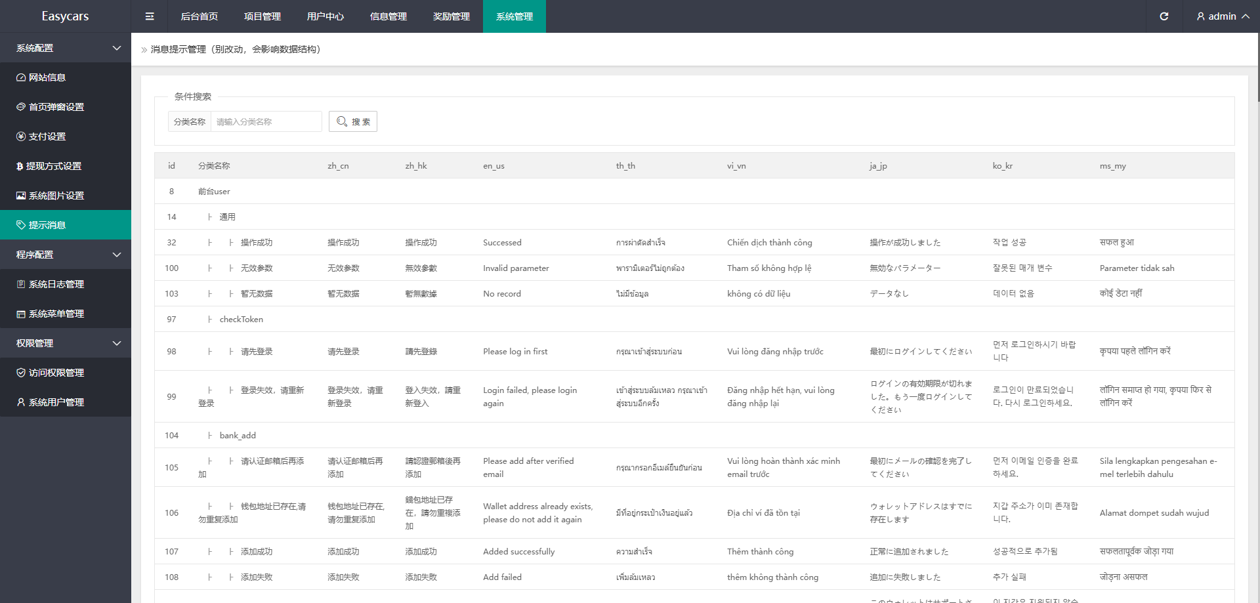Open 系统日志管理 in sidebar
The width and height of the screenshot is (1260, 603).
pyautogui.click(x=56, y=284)
